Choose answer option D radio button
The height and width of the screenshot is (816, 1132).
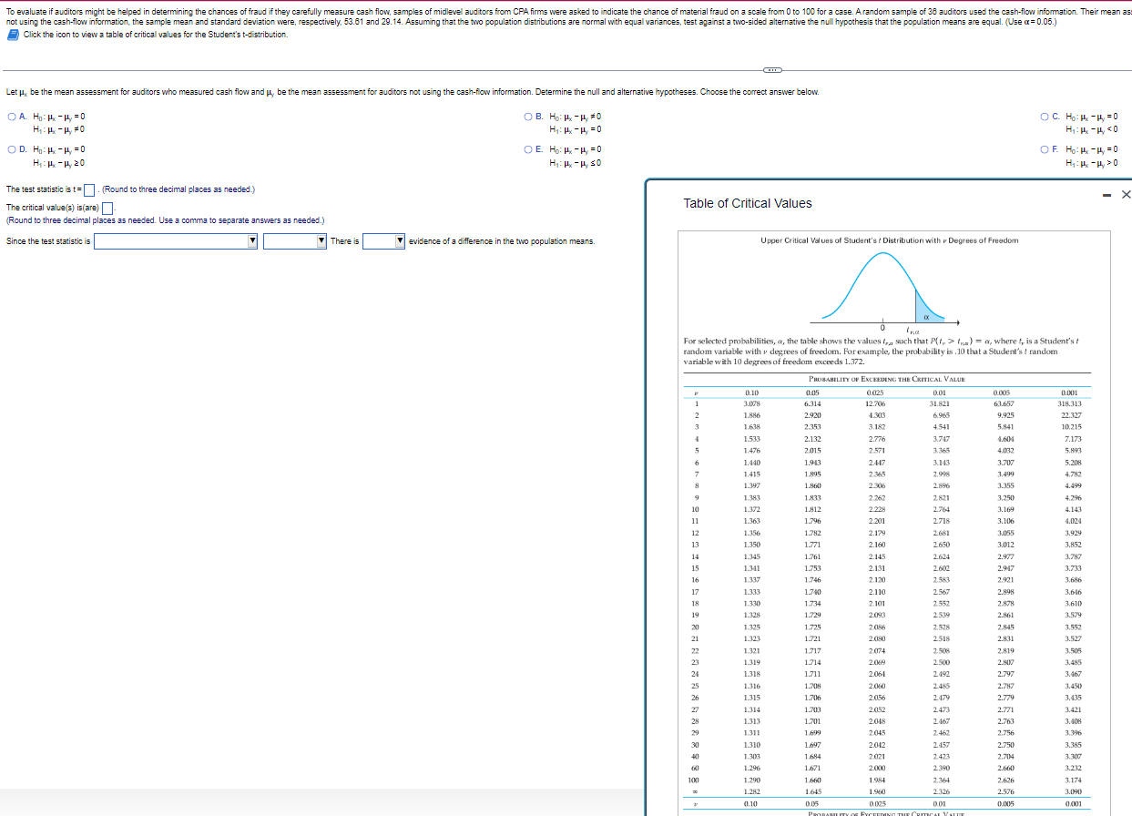[x=11, y=149]
